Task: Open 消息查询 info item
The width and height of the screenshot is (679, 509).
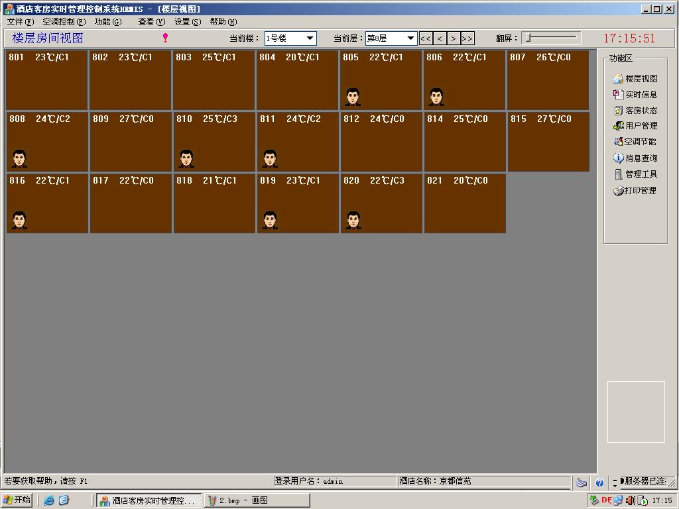Action: (635, 158)
